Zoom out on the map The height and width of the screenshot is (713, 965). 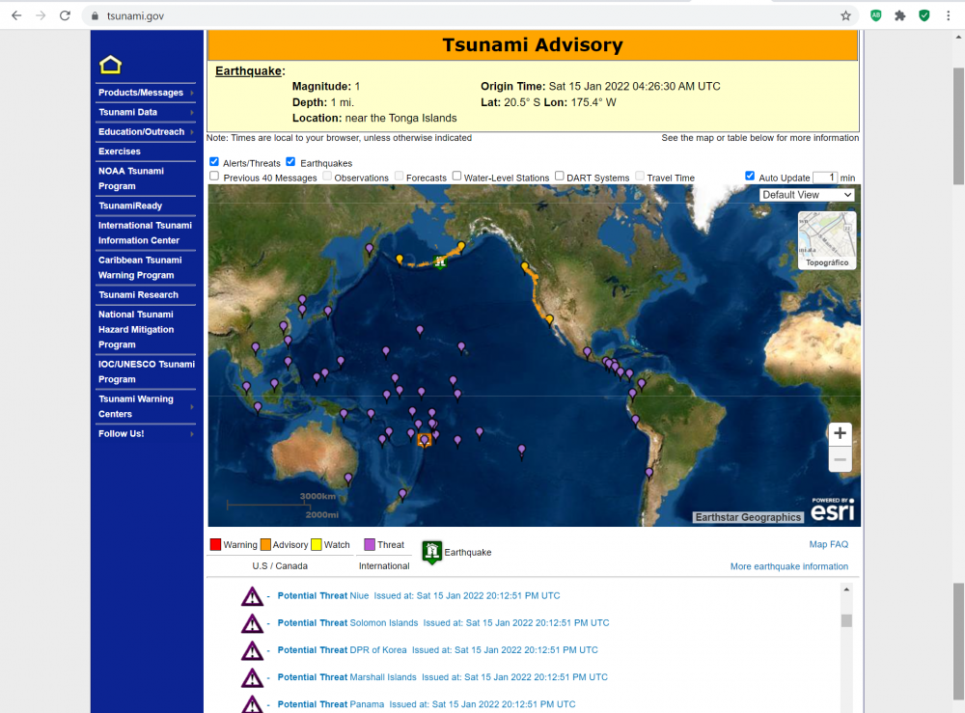pos(840,460)
